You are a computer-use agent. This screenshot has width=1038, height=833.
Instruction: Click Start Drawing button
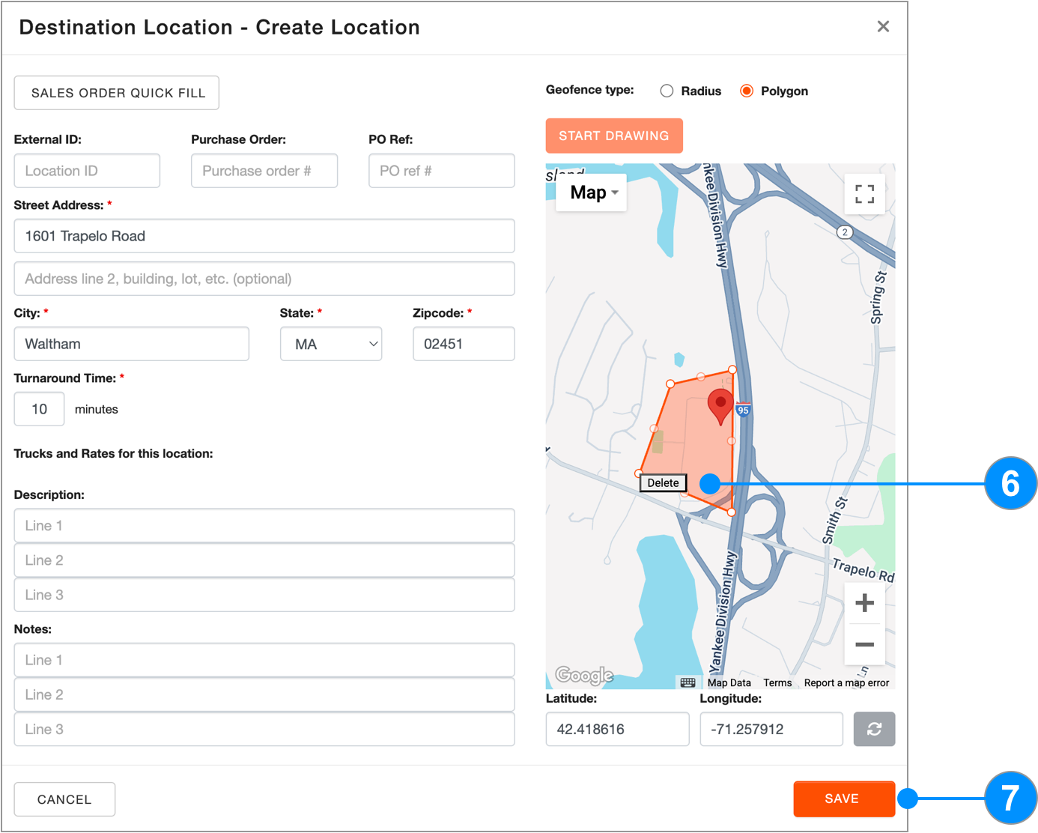pos(614,136)
